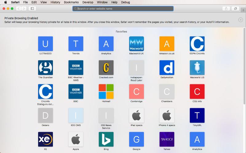Open BBC Weather : NW5 favorite
The height and width of the screenshot is (153, 246).
click(76, 67)
